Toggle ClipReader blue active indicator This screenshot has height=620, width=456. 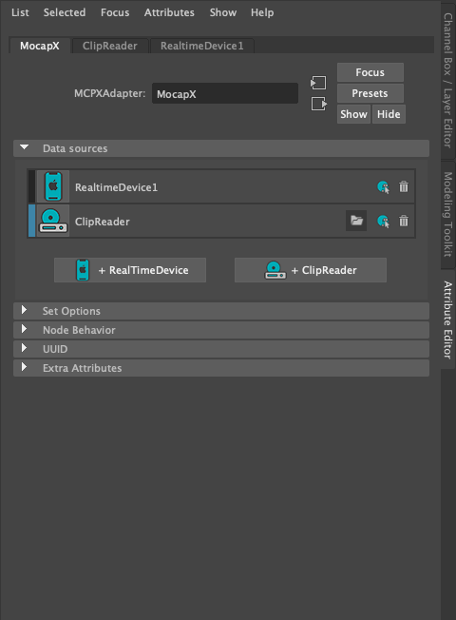32,221
